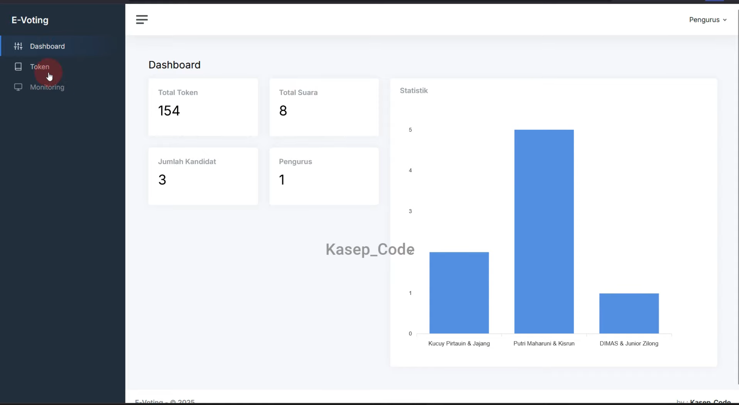Click the y-axis value 3 label

410,211
